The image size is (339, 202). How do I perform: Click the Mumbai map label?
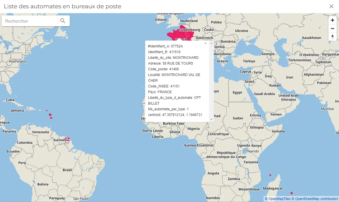327,109
